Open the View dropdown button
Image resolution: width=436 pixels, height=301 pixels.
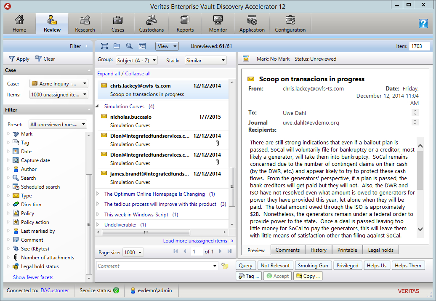click(167, 46)
